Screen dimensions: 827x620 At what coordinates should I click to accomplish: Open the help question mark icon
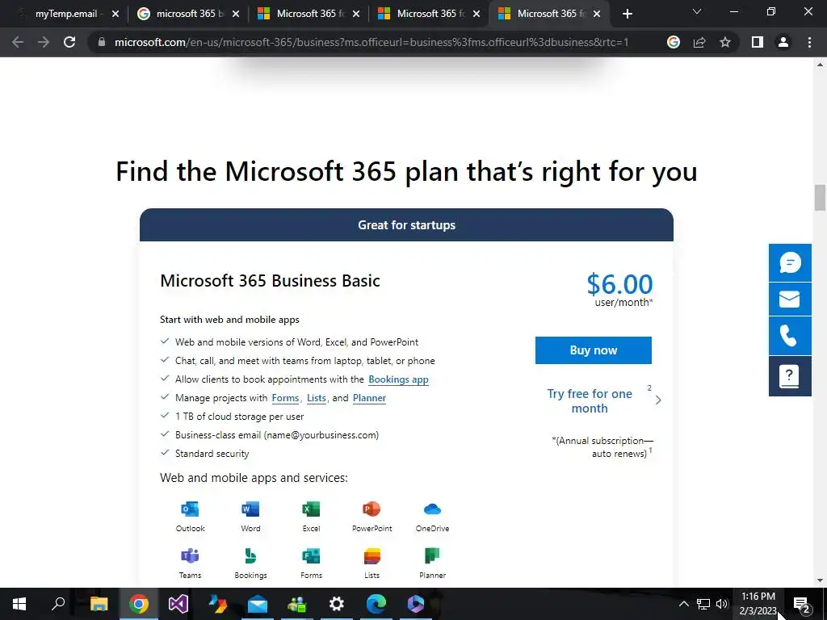(790, 376)
